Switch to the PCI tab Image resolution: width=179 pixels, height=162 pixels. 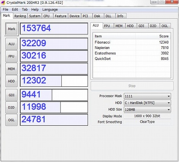pos(86,16)
